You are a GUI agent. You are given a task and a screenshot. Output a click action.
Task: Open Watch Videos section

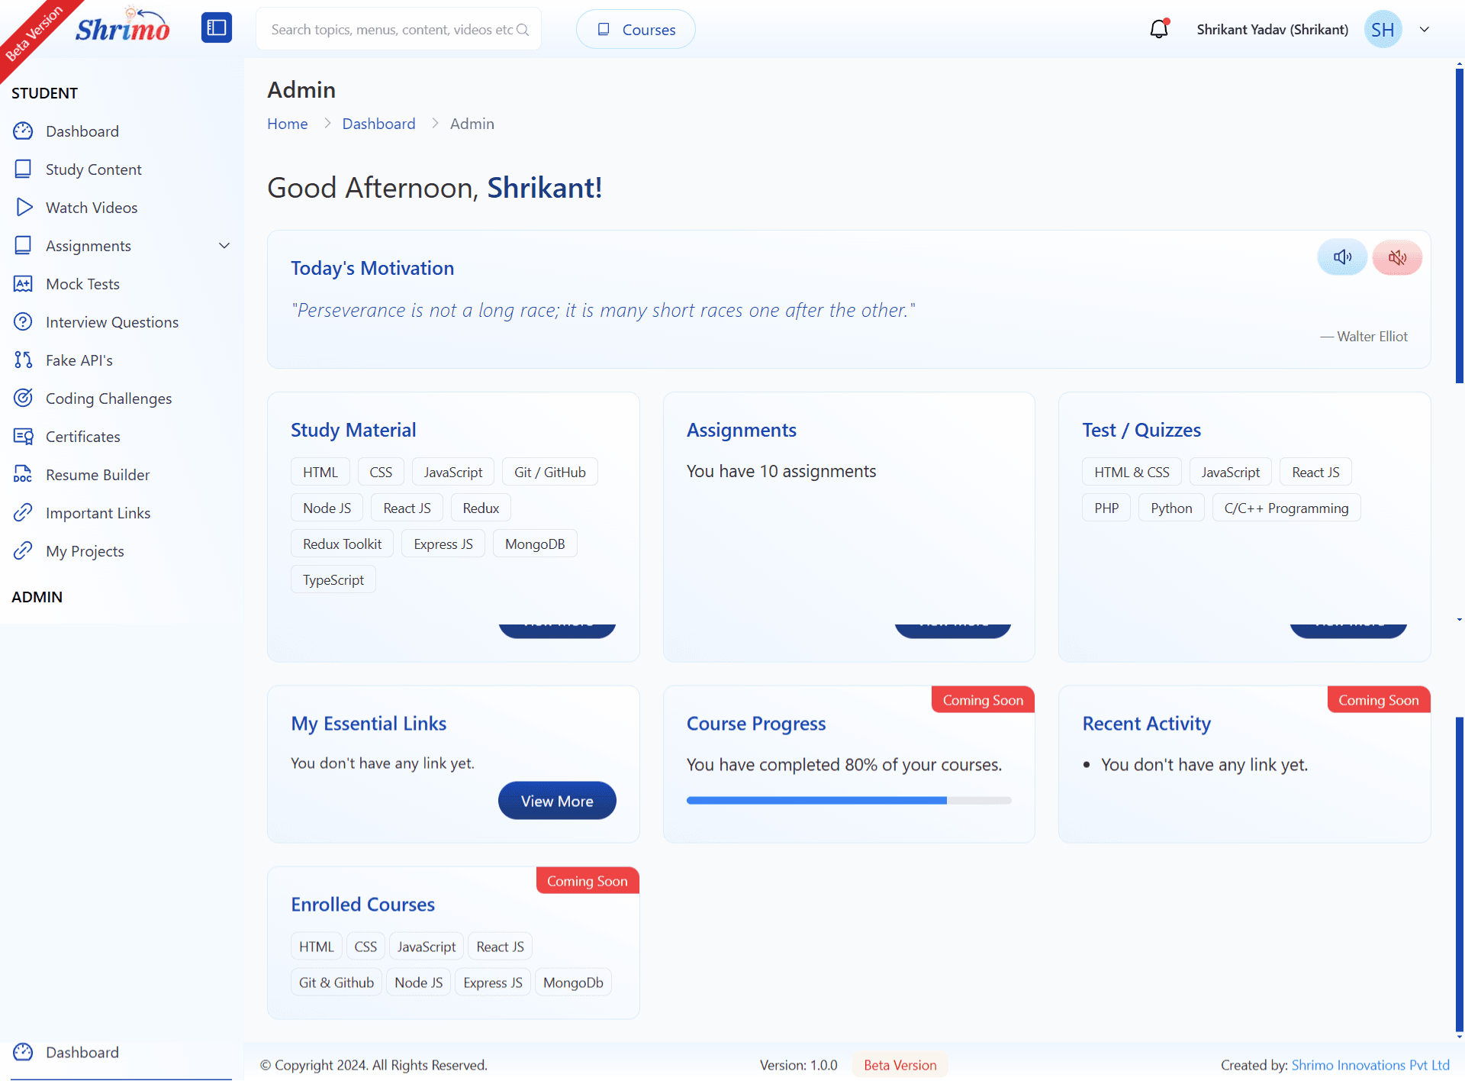90,207
